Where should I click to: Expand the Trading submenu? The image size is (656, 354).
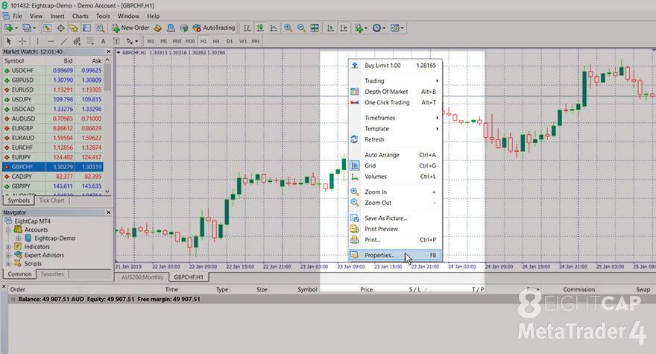pos(395,80)
